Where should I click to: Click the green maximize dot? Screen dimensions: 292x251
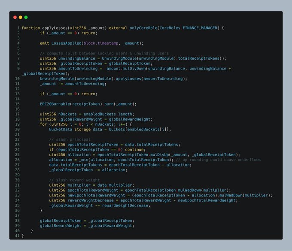[26, 17]
